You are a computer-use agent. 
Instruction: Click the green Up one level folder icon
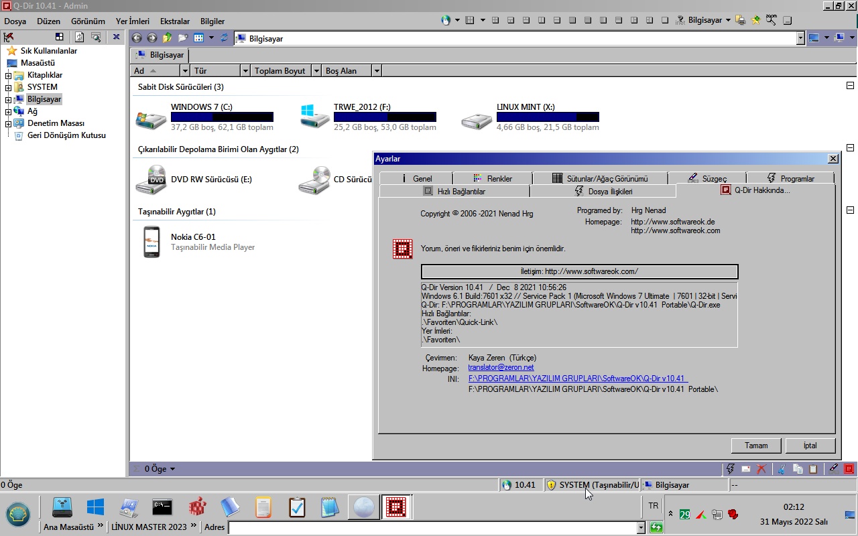pos(168,38)
